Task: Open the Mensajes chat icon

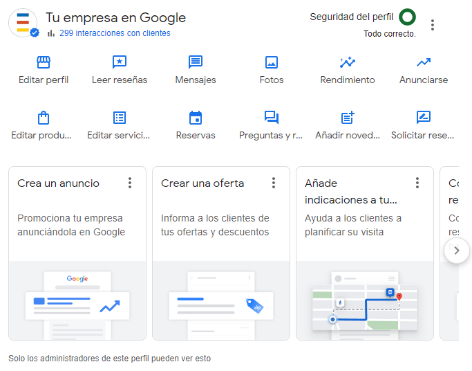Action: coord(196,62)
